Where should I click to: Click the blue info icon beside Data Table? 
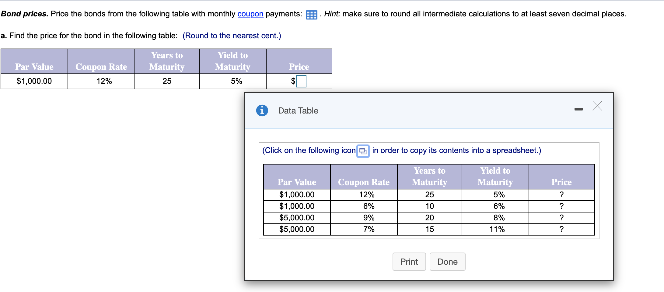point(262,110)
